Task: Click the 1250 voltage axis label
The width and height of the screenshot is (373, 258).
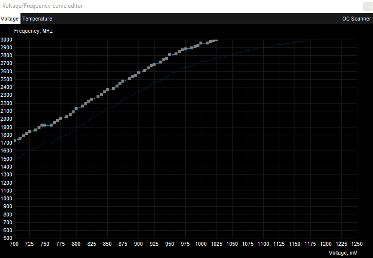Action: point(357,244)
